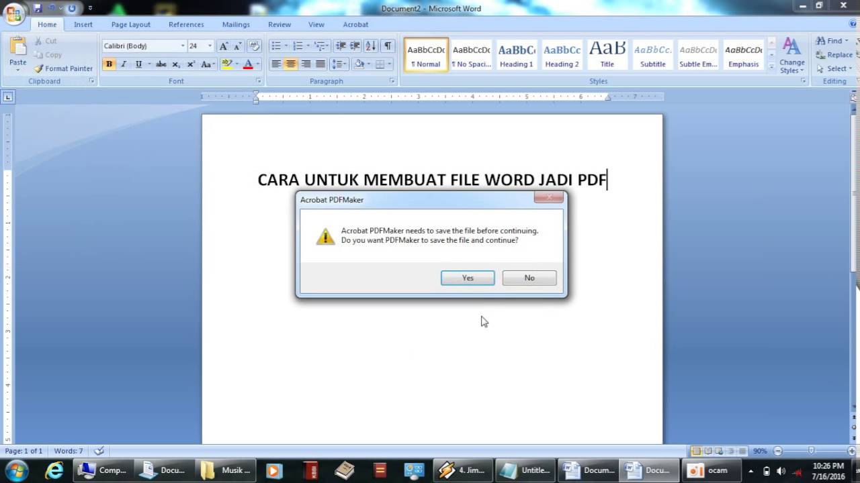The width and height of the screenshot is (860, 483).
Task: Open the font size 24 dropdown
Action: pos(210,46)
